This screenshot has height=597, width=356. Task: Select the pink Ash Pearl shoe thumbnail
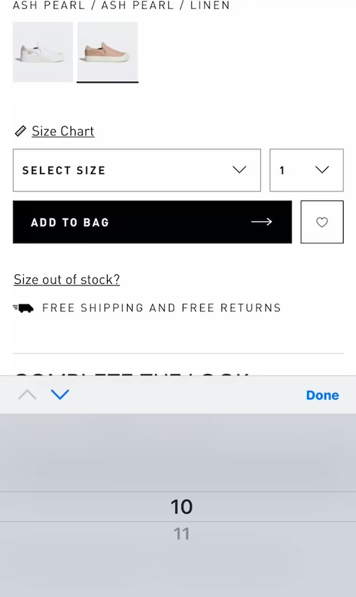click(x=108, y=52)
